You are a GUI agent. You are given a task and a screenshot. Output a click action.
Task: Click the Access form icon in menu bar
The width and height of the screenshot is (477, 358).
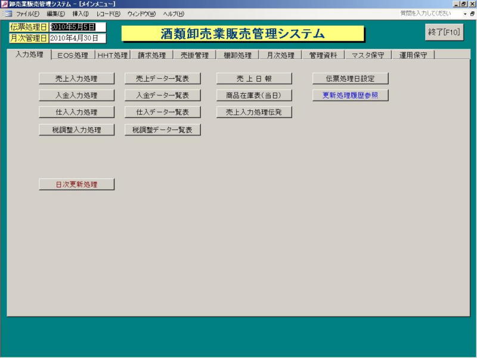8,14
